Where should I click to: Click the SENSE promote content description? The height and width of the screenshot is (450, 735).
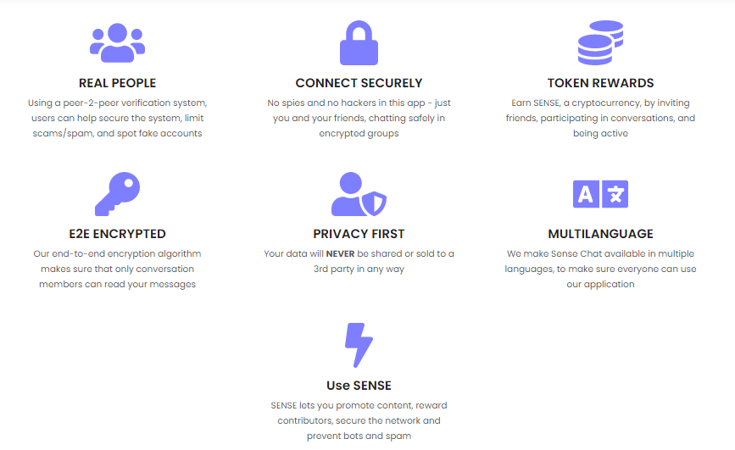click(359, 420)
